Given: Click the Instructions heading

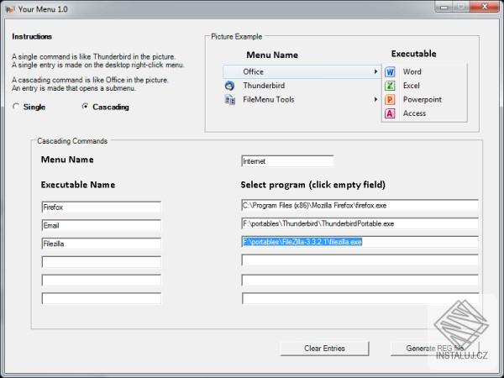Looking at the screenshot, I should click(x=32, y=37).
